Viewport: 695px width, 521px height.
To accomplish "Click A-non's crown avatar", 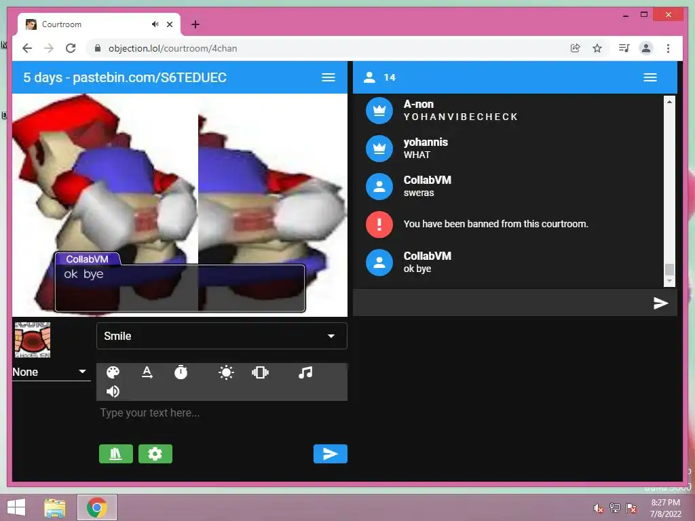I will [379, 111].
